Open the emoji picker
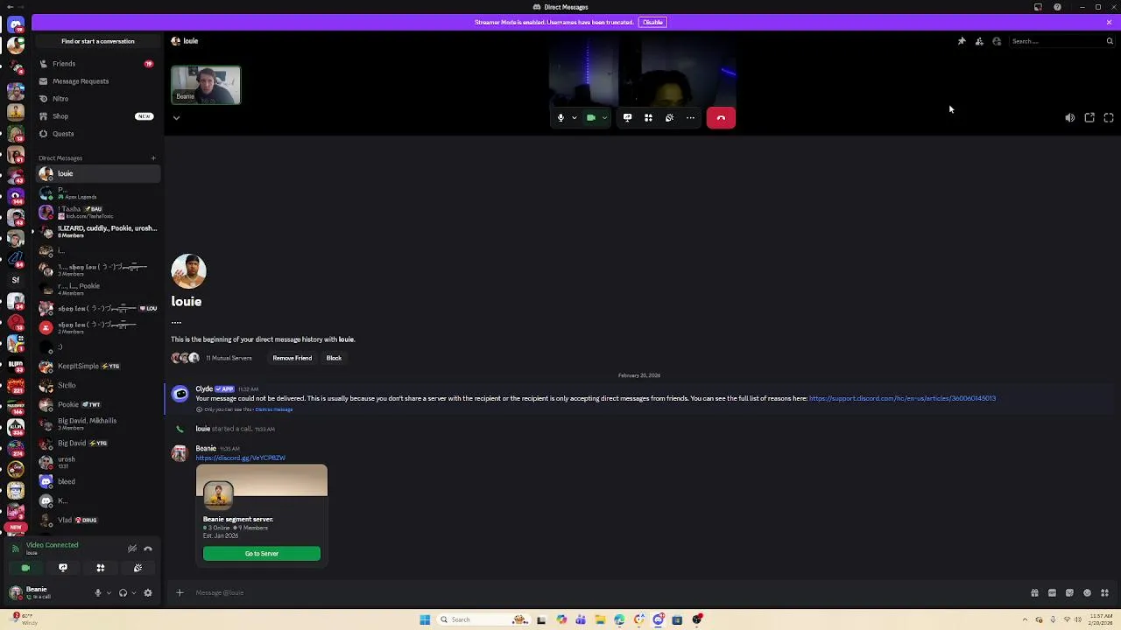 (1087, 592)
